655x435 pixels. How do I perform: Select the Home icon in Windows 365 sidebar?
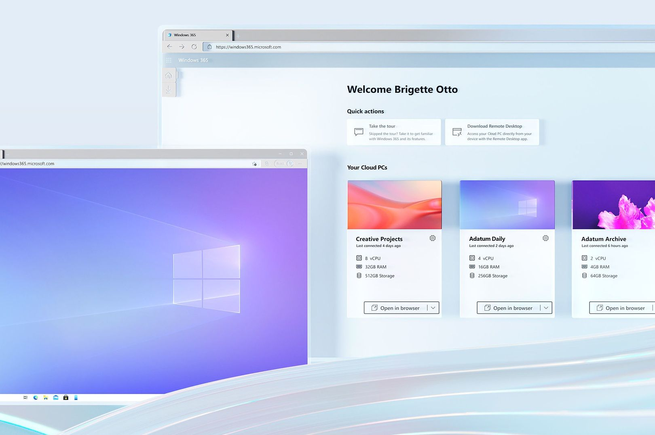[x=169, y=75]
